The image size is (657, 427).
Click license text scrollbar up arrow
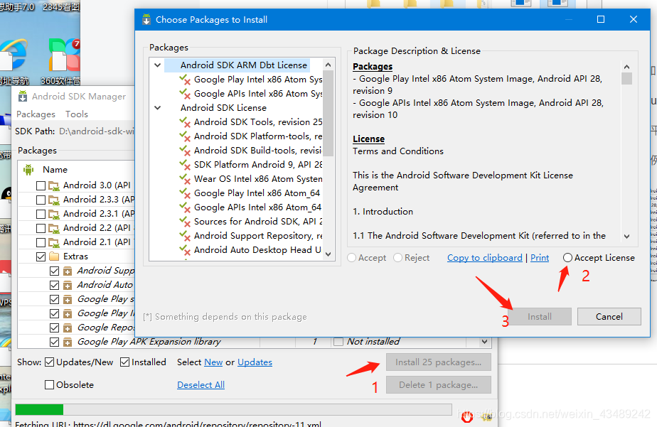(x=627, y=67)
